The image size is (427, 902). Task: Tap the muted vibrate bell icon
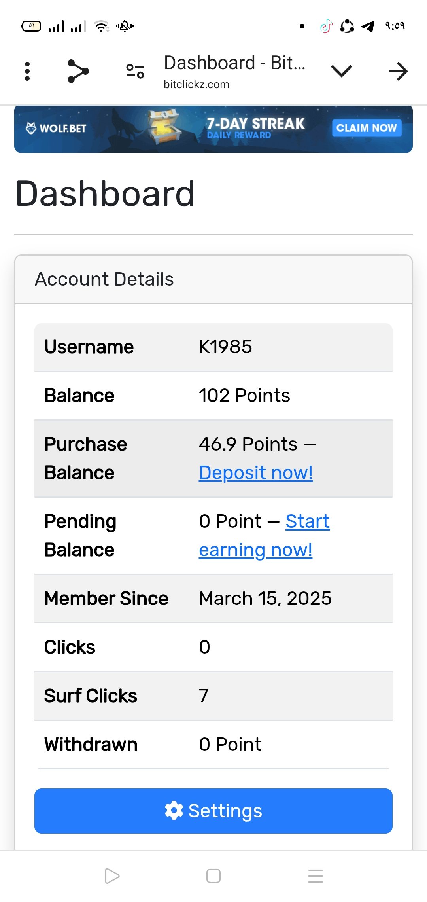[125, 27]
